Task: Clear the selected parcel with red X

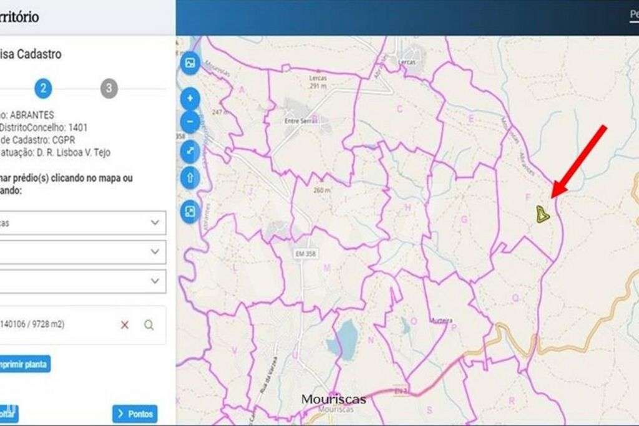Action: [125, 324]
